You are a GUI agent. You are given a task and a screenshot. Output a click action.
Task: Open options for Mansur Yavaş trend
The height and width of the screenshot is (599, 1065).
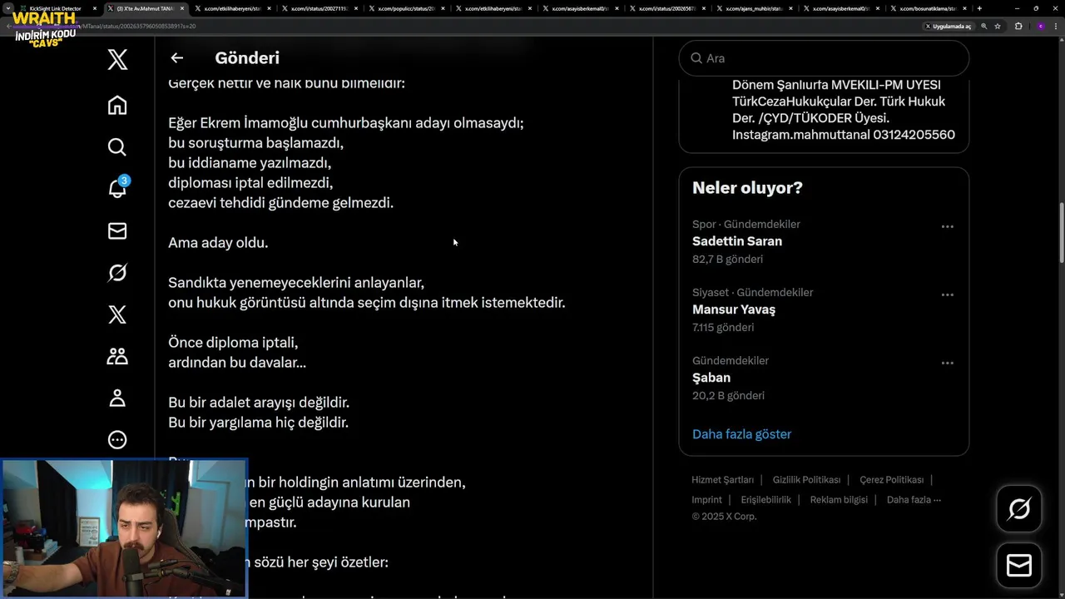(947, 295)
